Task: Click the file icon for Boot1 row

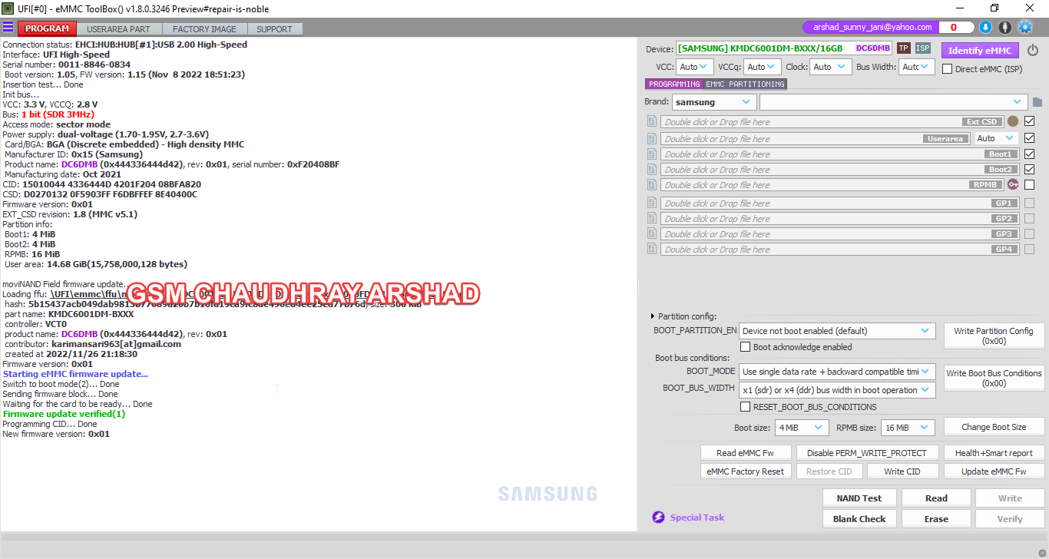Action: pos(652,154)
